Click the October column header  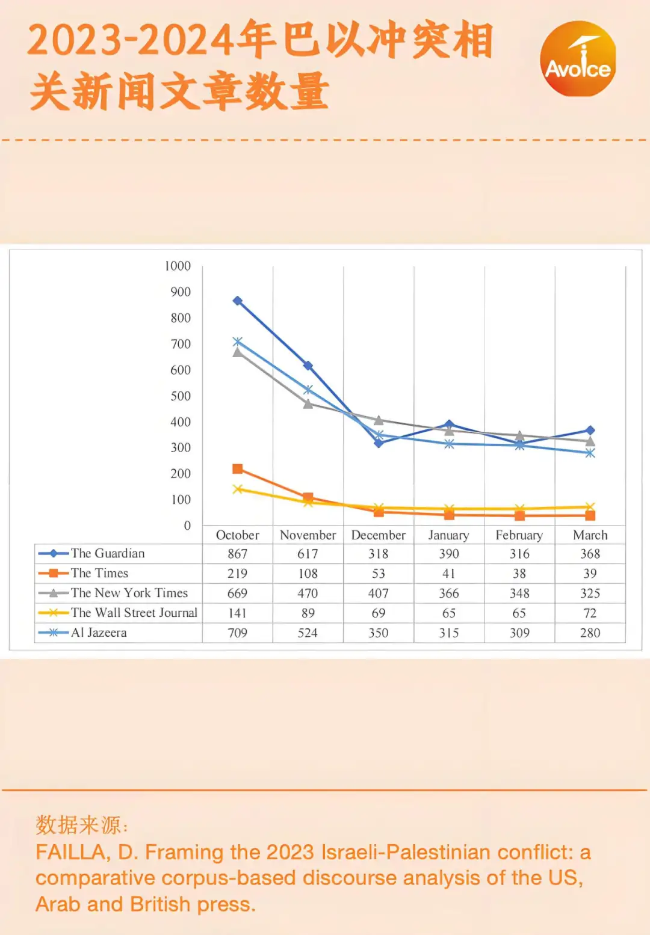(238, 535)
